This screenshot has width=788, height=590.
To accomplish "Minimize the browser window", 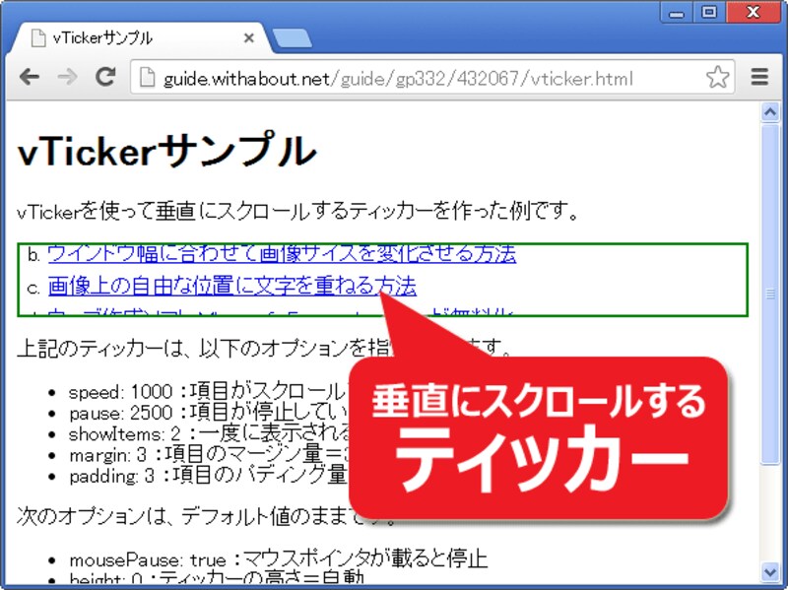I will coord(677,12).
